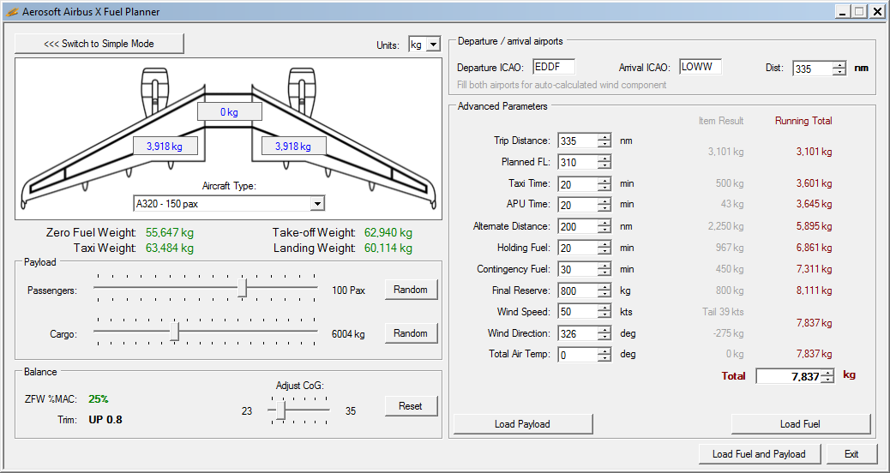Viewport: 890px width, 473px height.
Task: Click the Load Fuel button
Action: pyautogui.click(x=800, y=423)
